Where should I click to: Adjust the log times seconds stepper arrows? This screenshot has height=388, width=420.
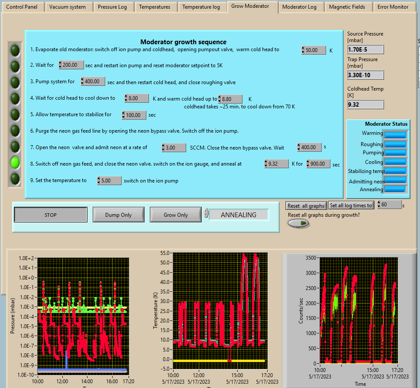coord(379,205)
